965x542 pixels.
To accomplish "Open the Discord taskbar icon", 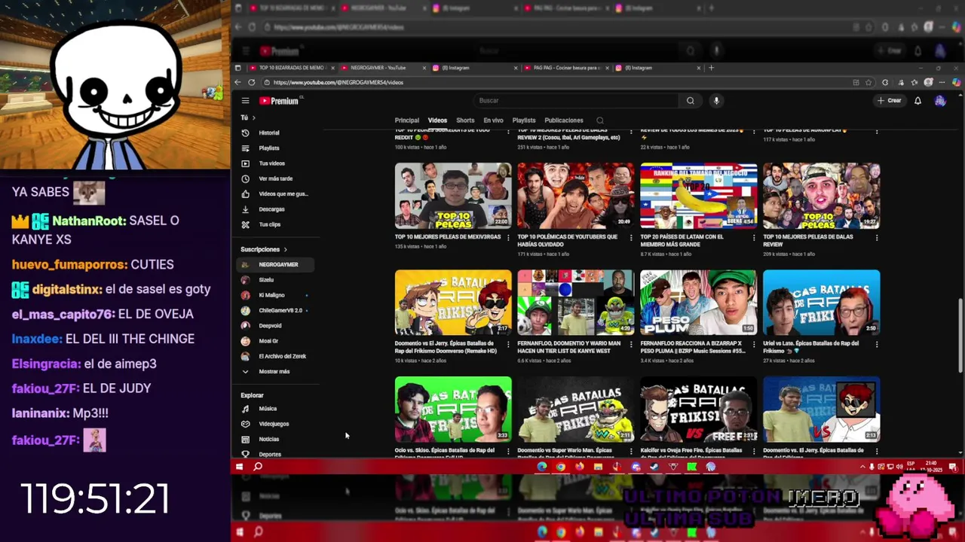I will tap(636, 467).
